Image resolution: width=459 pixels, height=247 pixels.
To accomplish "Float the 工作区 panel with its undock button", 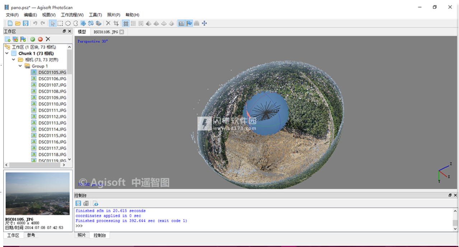I will [65, 31].
